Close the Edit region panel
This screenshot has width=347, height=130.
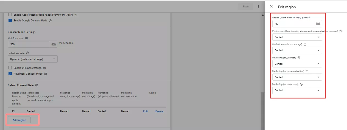[x=271, y=7]
